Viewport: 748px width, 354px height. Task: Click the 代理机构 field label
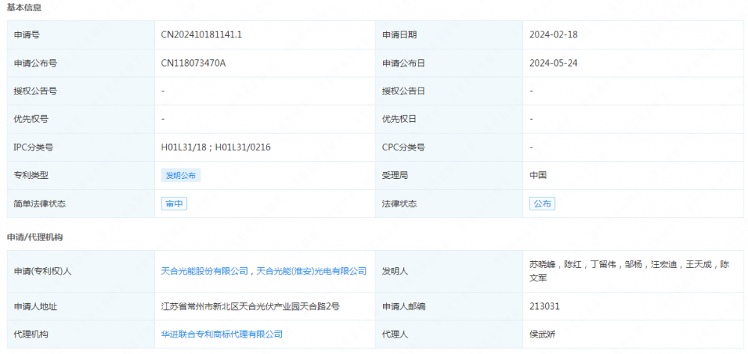click(x=31, y=335)
